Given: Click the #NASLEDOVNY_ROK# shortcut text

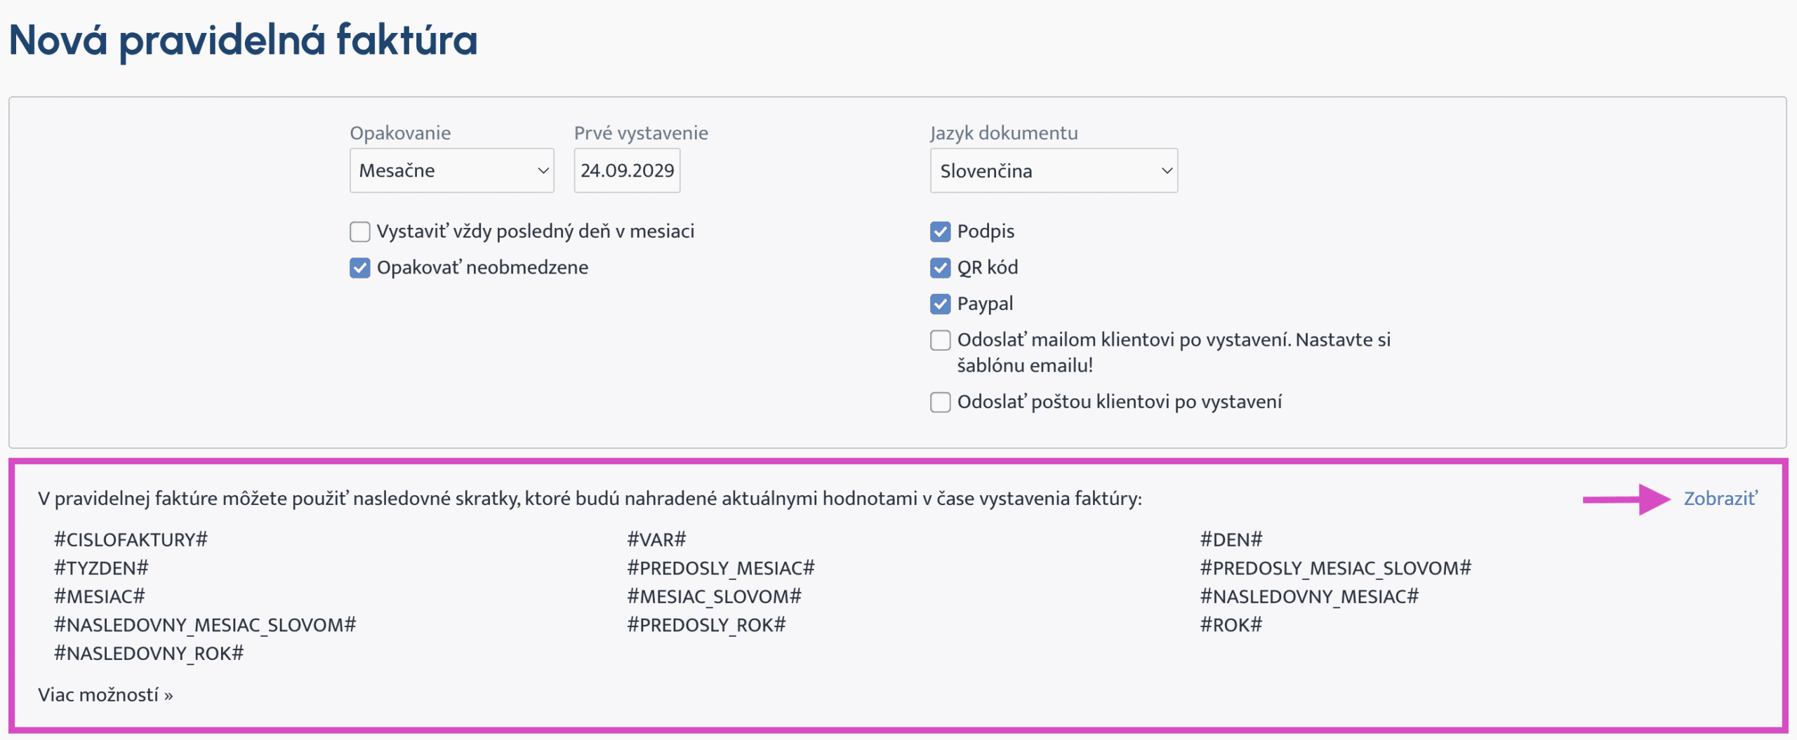Looking at the screenshot, I should tap(149, 653).
